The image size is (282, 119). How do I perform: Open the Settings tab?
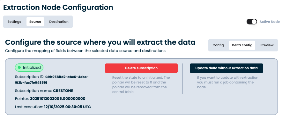click(14, 22)
